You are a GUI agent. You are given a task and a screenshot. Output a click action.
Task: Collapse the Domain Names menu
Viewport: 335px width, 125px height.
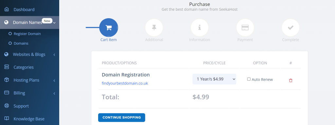pyautogui.click(x=29, y=22)
